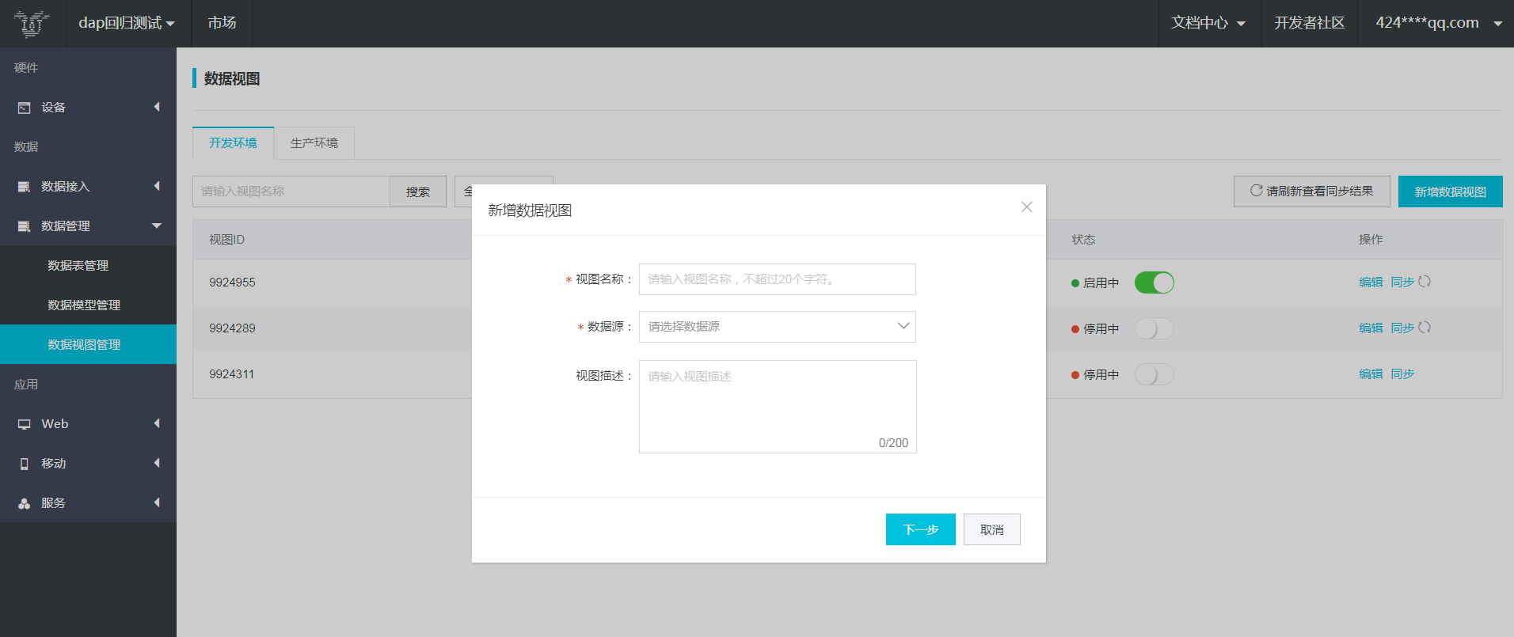Viewport: 1514px width, 637px height.
Task: Switch to the 生产环境 tab
Action: click(x=314, y=143)
